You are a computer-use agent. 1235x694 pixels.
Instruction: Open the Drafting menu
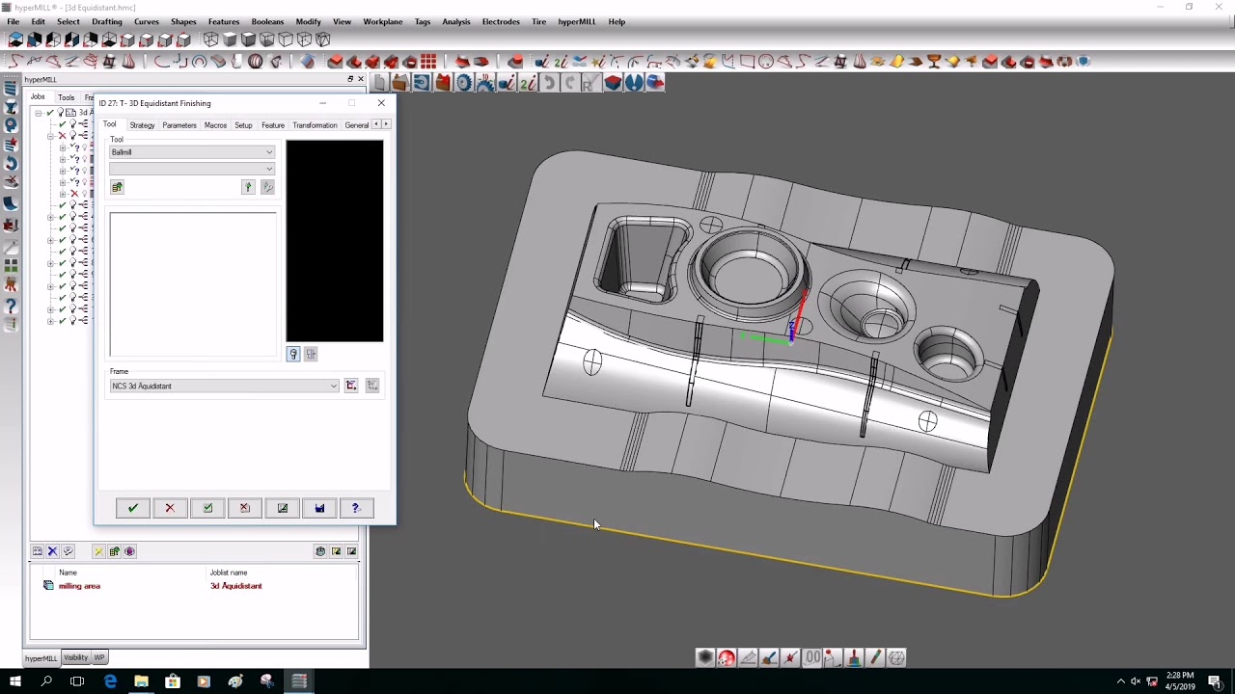coord(107,21)
